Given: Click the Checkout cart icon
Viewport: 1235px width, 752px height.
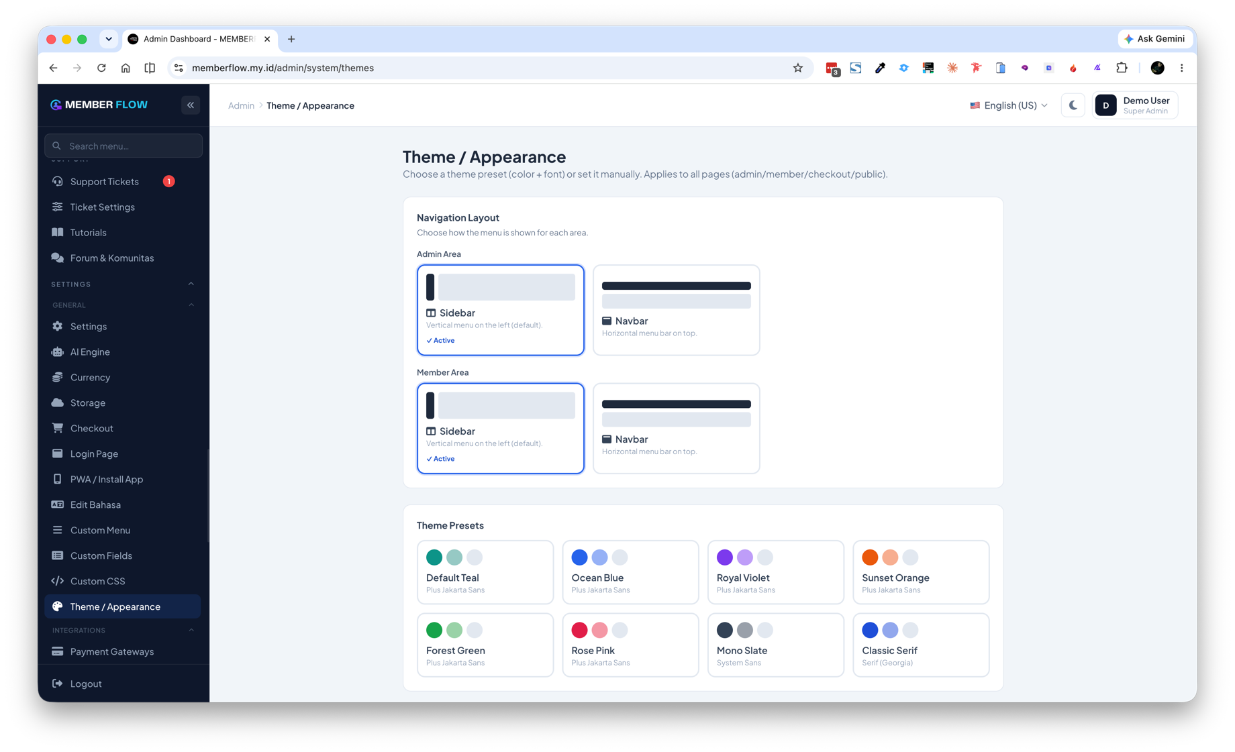Looking at the screenshot, I should click(x=58, y=428).
